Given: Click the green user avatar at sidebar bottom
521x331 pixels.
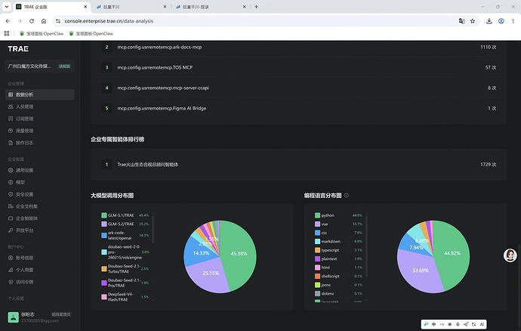Looking at the screenshot, I should pos(14,317).
